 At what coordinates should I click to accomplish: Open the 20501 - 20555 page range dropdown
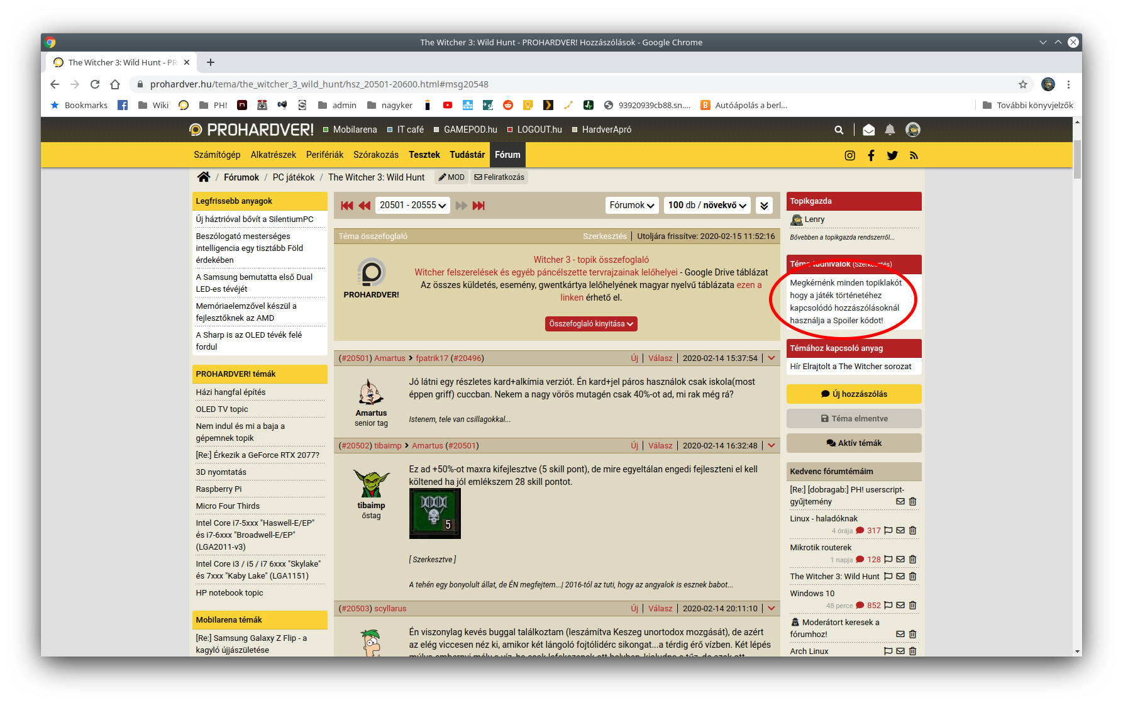pos(412,206)
